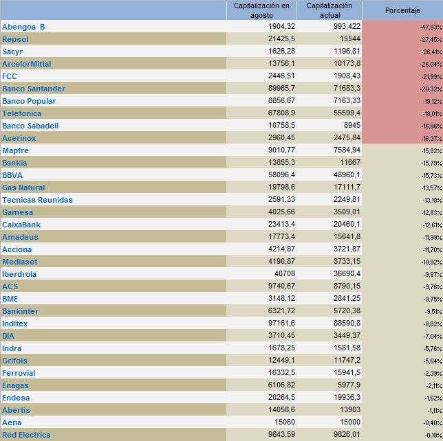Viewport: 443px width, 441px height.
Task: Open the Repsol company link
Action: coord(15,39)
